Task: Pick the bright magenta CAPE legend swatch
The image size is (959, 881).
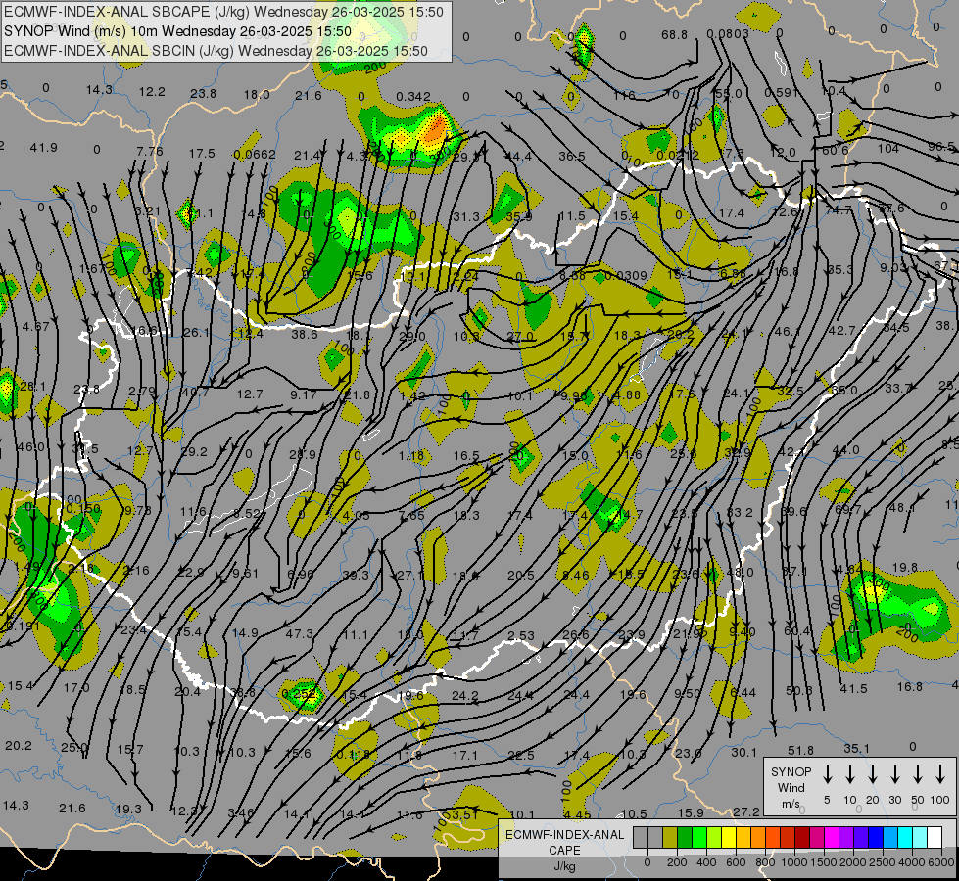Action: [x=832, y=837]
